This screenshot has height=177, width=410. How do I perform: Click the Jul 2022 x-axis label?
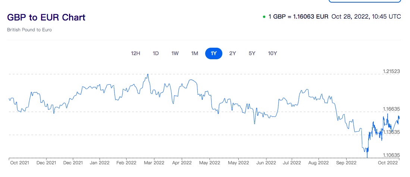tap(291, 163)
